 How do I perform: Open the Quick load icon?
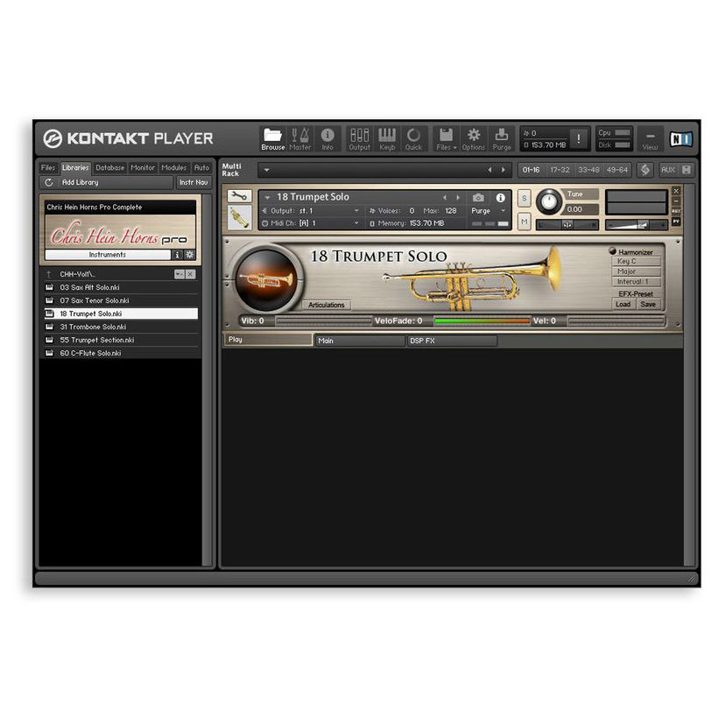(x=413, y=138)
